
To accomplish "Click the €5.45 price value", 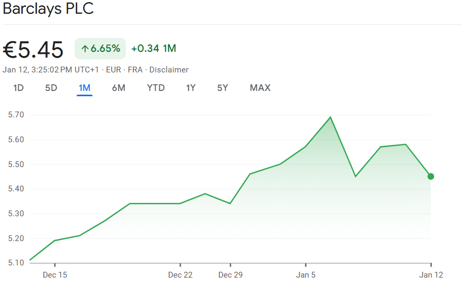I will (33, 49).
